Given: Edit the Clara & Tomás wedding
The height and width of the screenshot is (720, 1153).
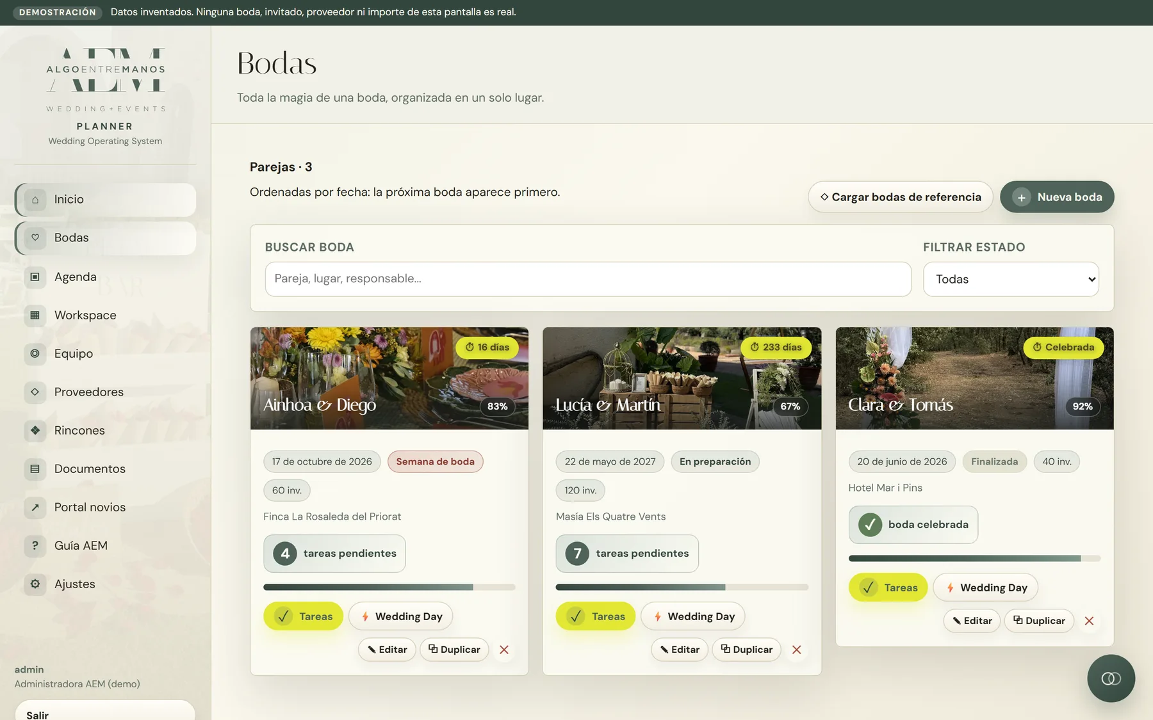Looking at the screenshot, I should coord(972,621).
